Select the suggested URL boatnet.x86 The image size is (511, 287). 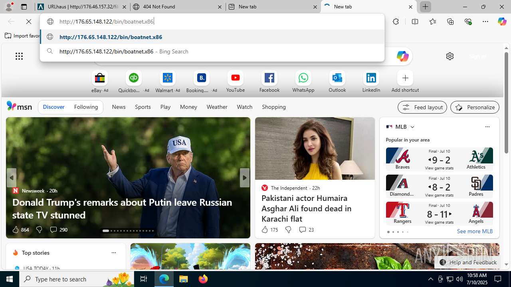tap(212, 37)
